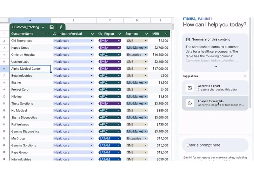Open the Industry/Vertical column header dropdown

click(x=92, y=34)
